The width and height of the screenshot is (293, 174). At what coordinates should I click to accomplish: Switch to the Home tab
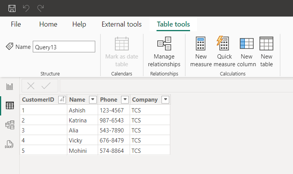coord(48,24)
